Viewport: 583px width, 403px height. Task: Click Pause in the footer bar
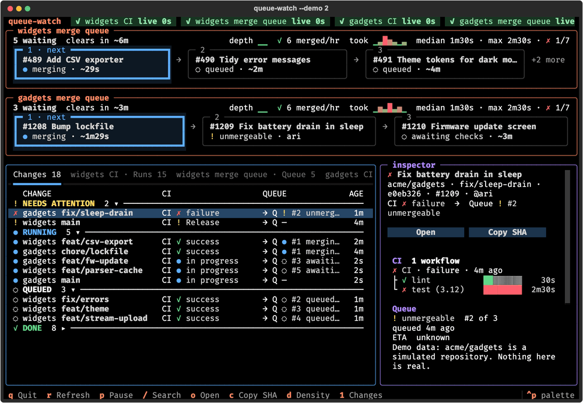(116, 395)
